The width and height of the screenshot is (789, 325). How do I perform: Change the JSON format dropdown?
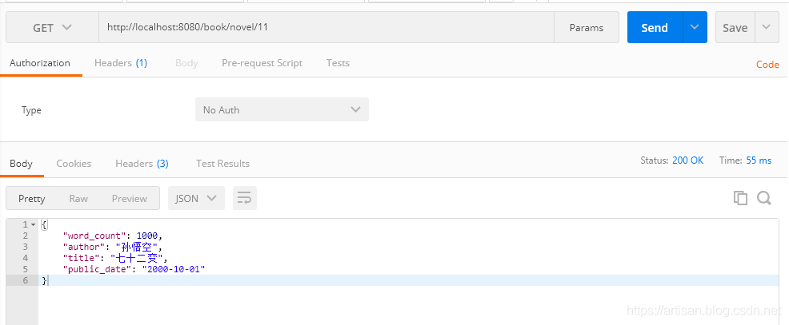pos(195,198)
